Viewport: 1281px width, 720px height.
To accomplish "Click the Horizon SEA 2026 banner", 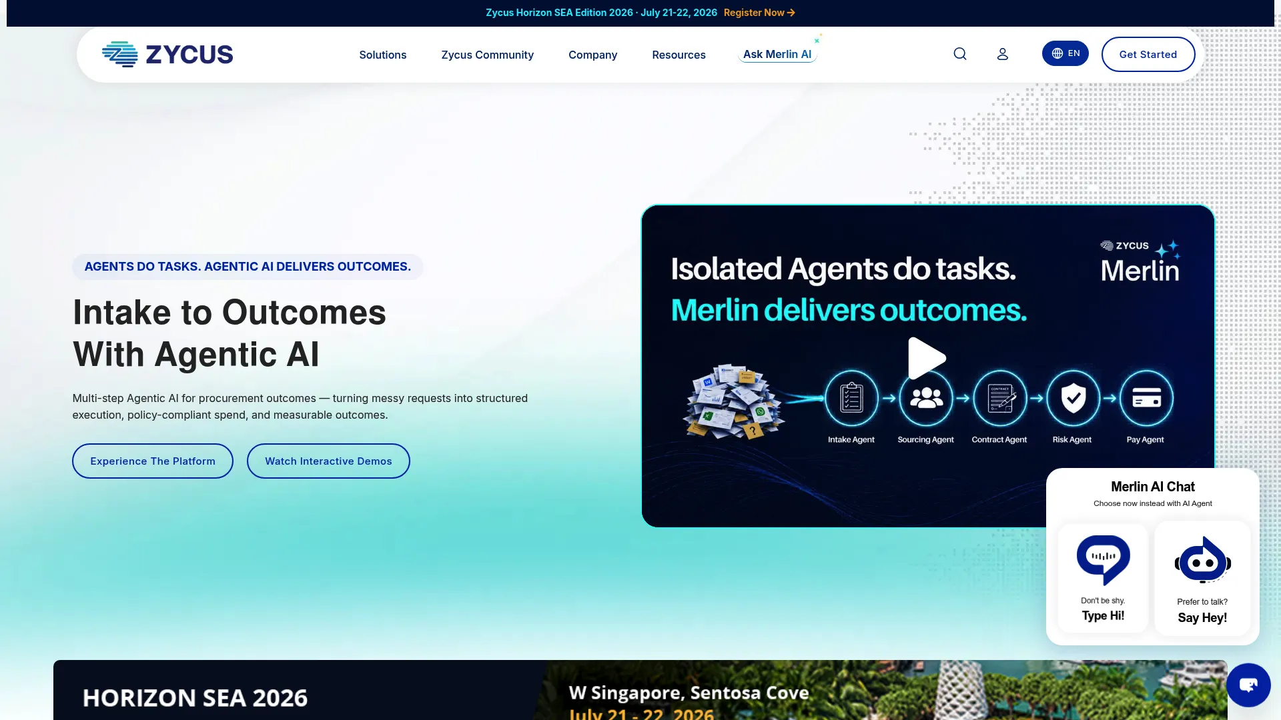I will [x=640, y=690].
